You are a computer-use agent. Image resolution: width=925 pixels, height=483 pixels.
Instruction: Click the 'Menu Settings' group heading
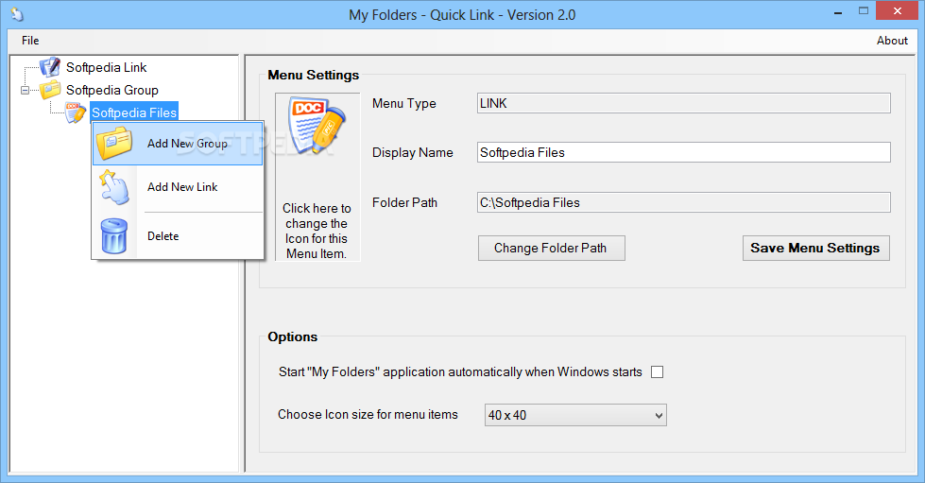(x=314, y=75)
